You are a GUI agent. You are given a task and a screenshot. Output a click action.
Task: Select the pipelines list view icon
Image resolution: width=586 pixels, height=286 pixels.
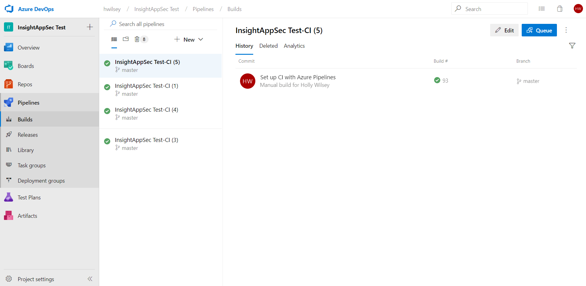coord(114,39)
